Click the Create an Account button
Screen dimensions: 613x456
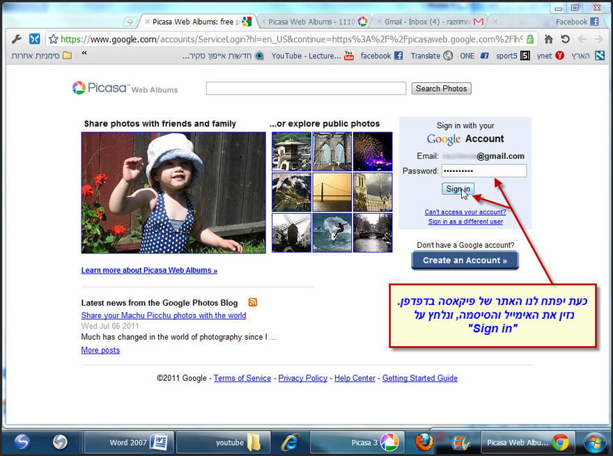tap(465, 260)
